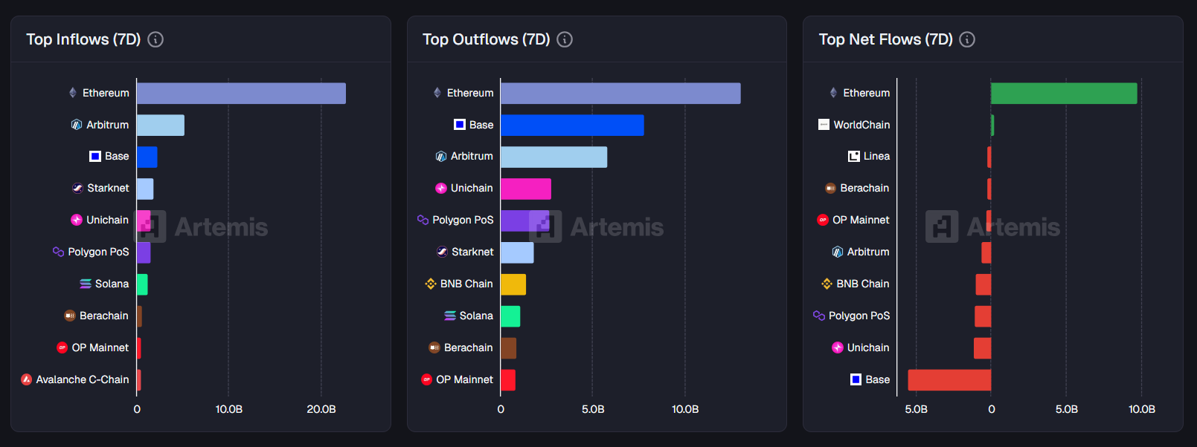Select the WorldChain icon in Top Net Flows
This screenshot has height=447, width=1197.
click(x=824, y=125)
